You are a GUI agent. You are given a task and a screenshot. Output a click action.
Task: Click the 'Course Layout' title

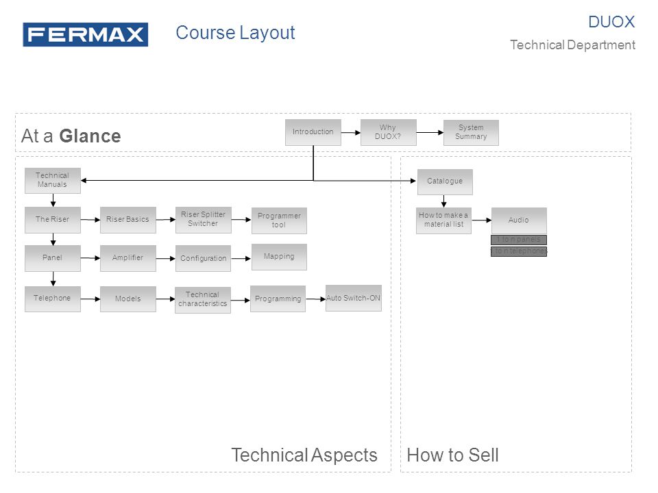tap(235, 33)
